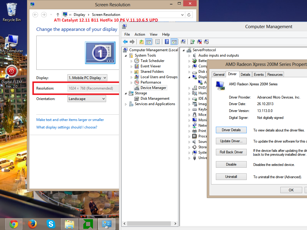This screenshot has width=307, height=230.
Task: Click the Disk Management icon
Action: coord(137,99)
